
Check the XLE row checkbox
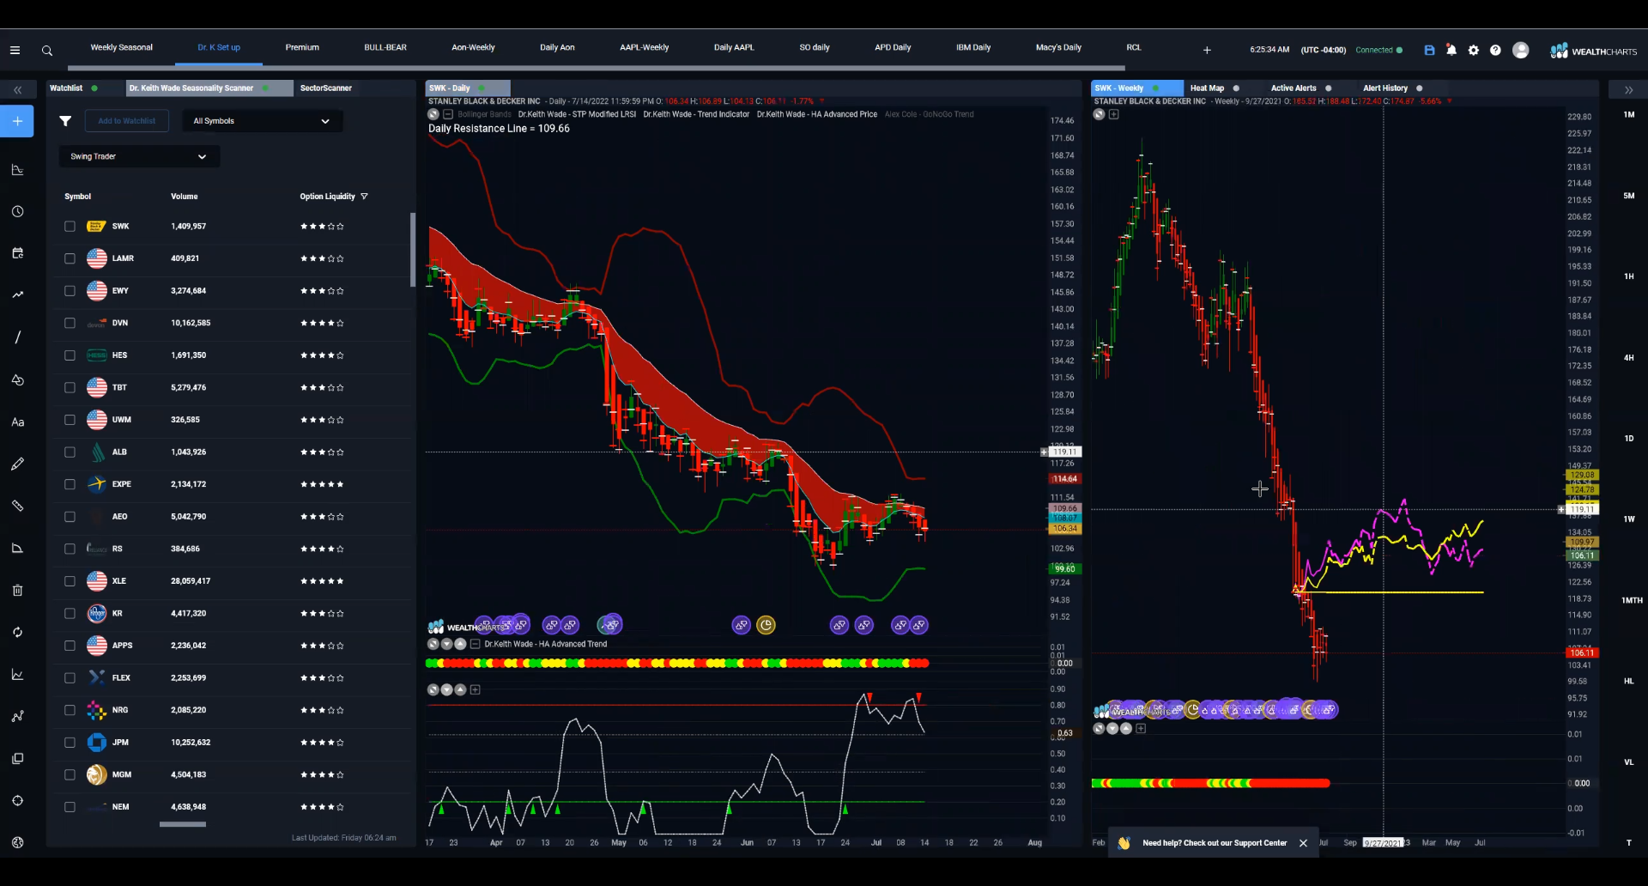tap(70, 581)
